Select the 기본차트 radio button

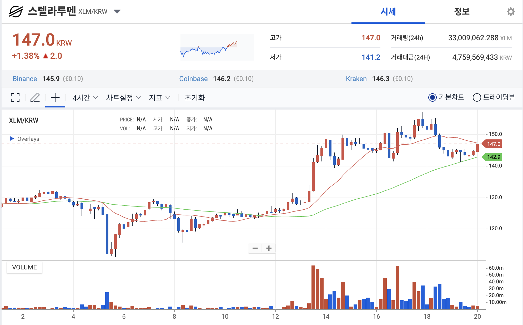(x=432, y=97)
